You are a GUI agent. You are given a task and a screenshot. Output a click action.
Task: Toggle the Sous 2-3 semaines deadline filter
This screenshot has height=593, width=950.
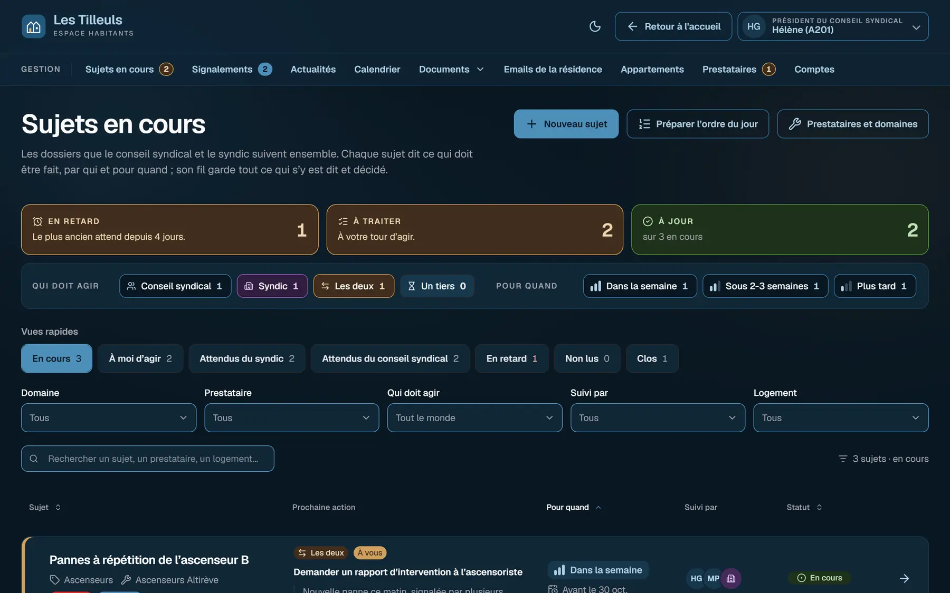point(765,286)
